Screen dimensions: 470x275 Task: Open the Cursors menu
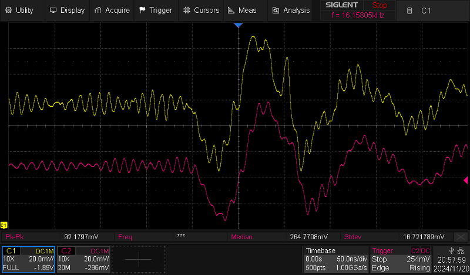click(x=201, y=10)
